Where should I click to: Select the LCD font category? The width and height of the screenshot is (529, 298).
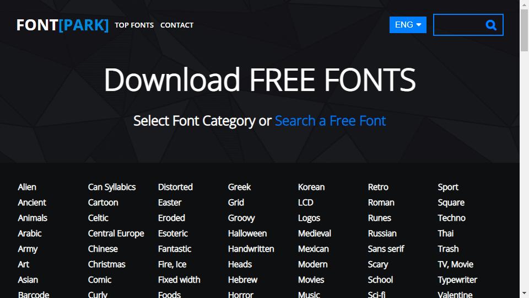[306, 203]
